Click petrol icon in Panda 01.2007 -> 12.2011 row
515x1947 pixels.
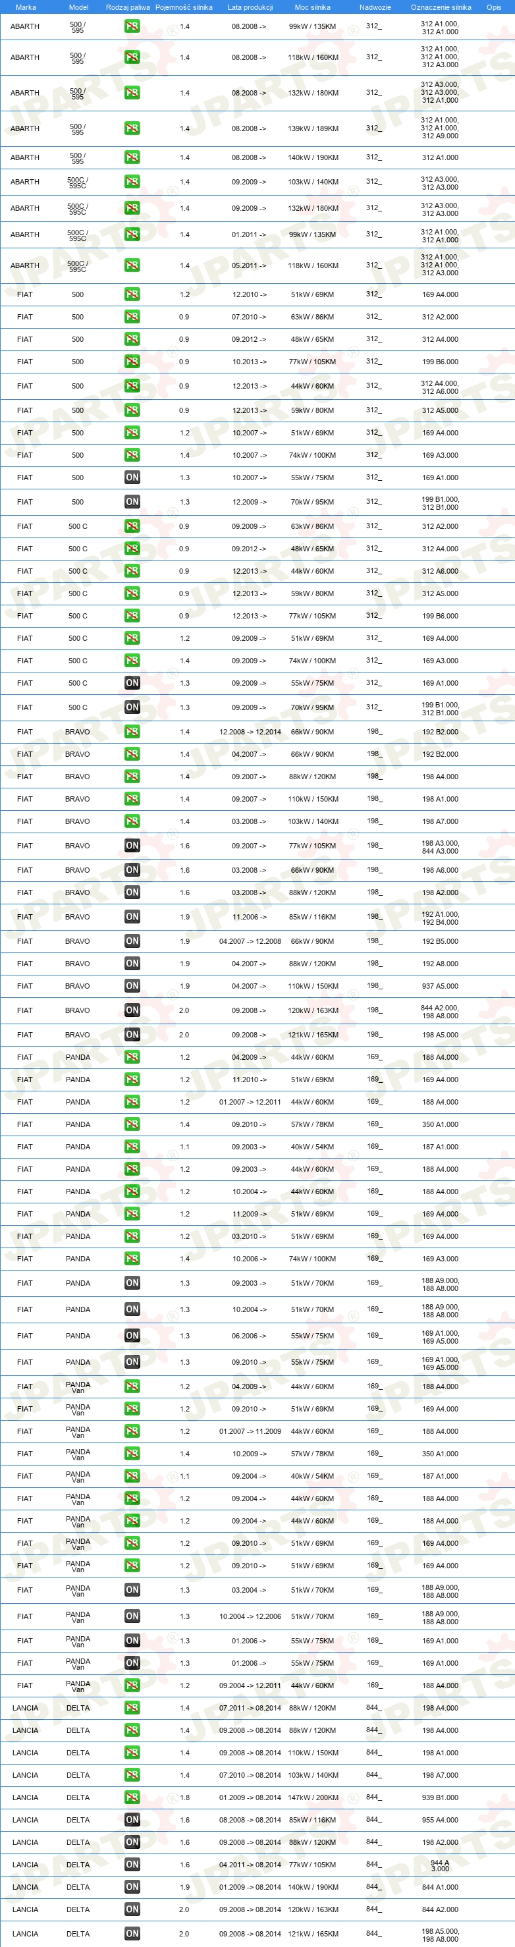(132, 1103)
